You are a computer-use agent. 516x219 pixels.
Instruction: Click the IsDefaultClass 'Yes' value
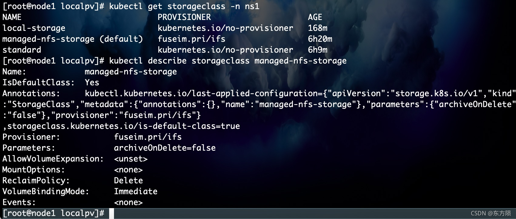coord(92,83)
